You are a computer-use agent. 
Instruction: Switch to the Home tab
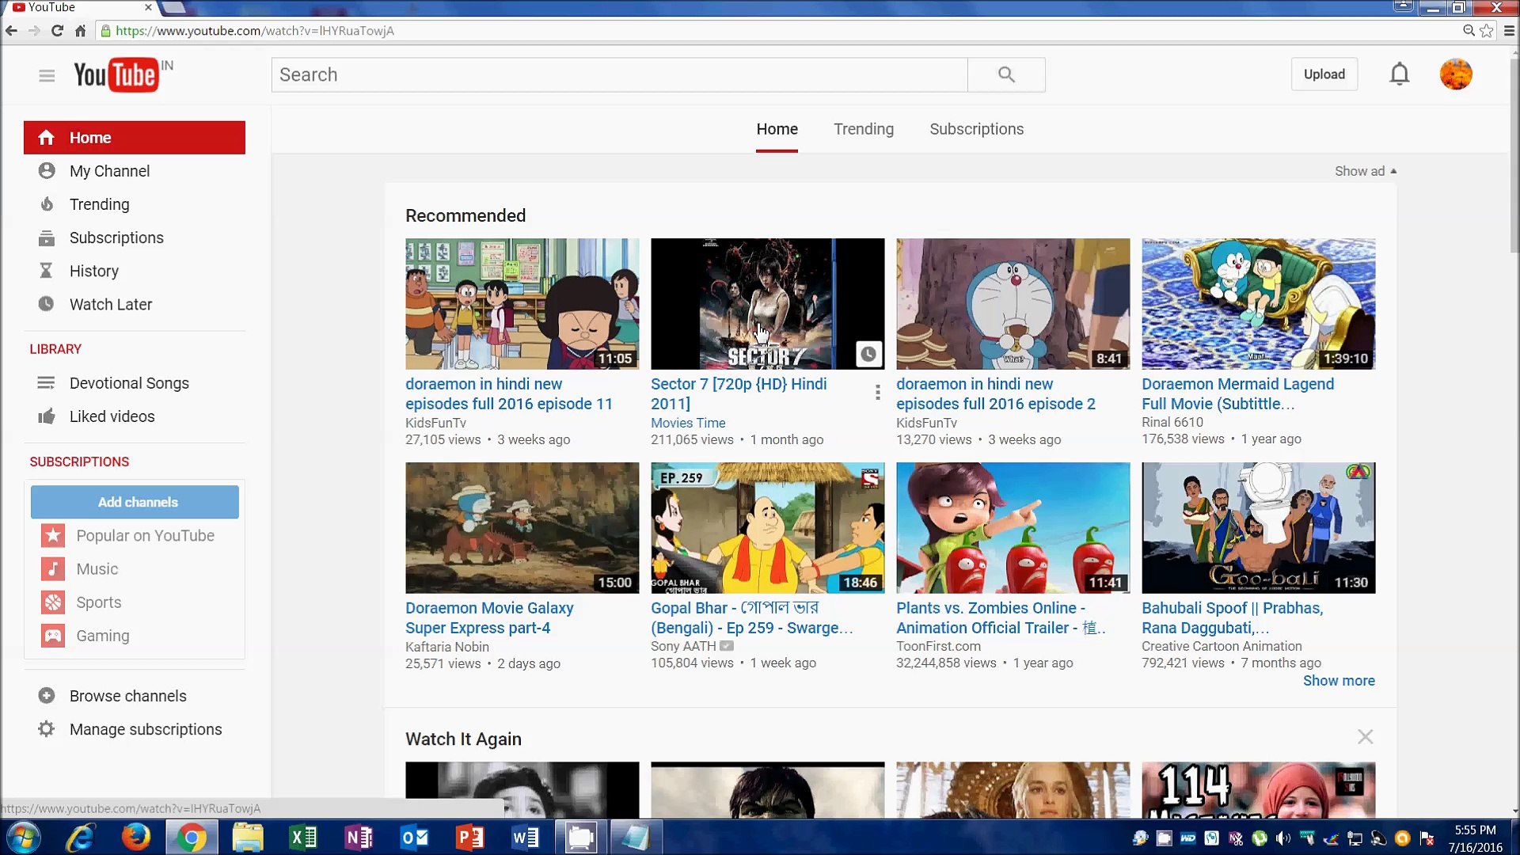click(777, 129)
